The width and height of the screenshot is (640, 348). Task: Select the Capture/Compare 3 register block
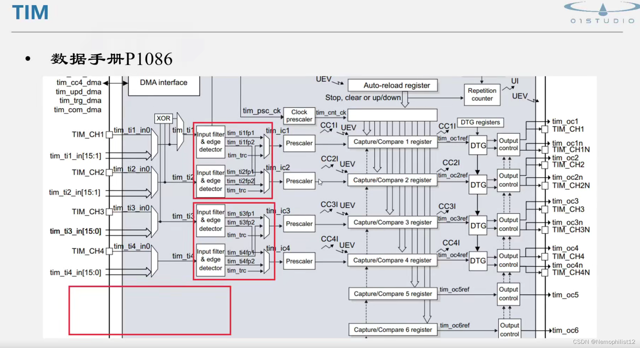click(x=392, y=222)
